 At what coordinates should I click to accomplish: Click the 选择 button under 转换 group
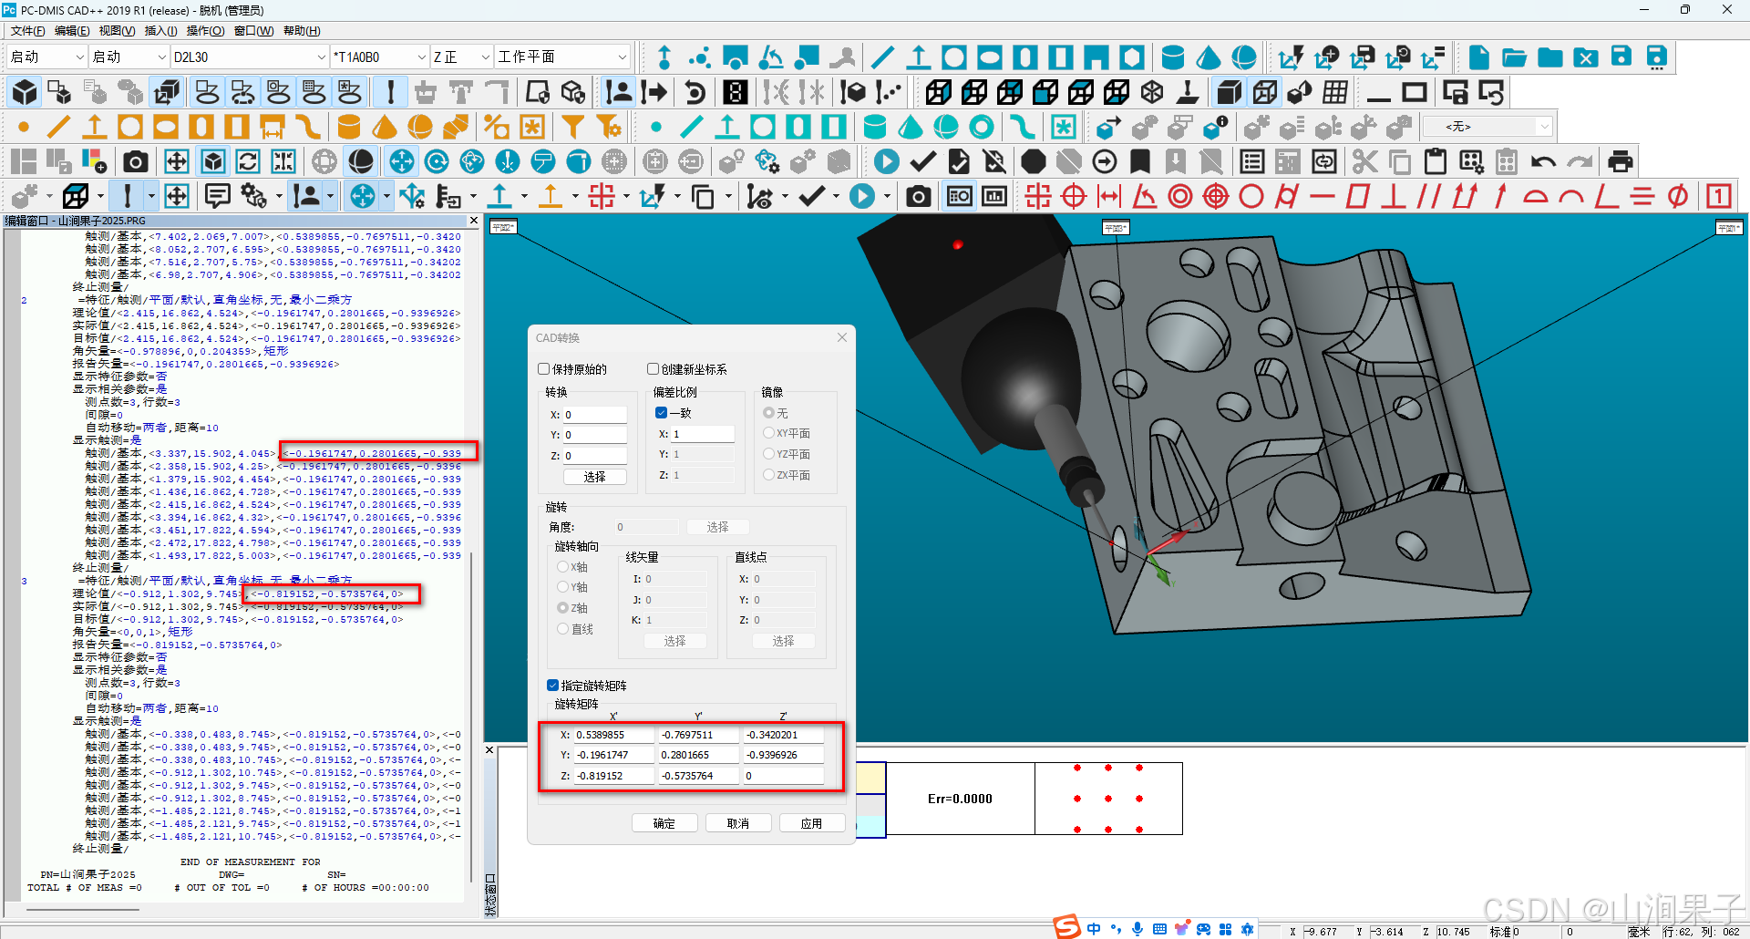click(x=594, y=477)
